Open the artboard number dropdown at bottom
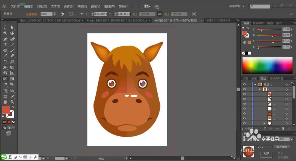Image resolution: width=296 pixels, height=161 pixels. [66, 159]
